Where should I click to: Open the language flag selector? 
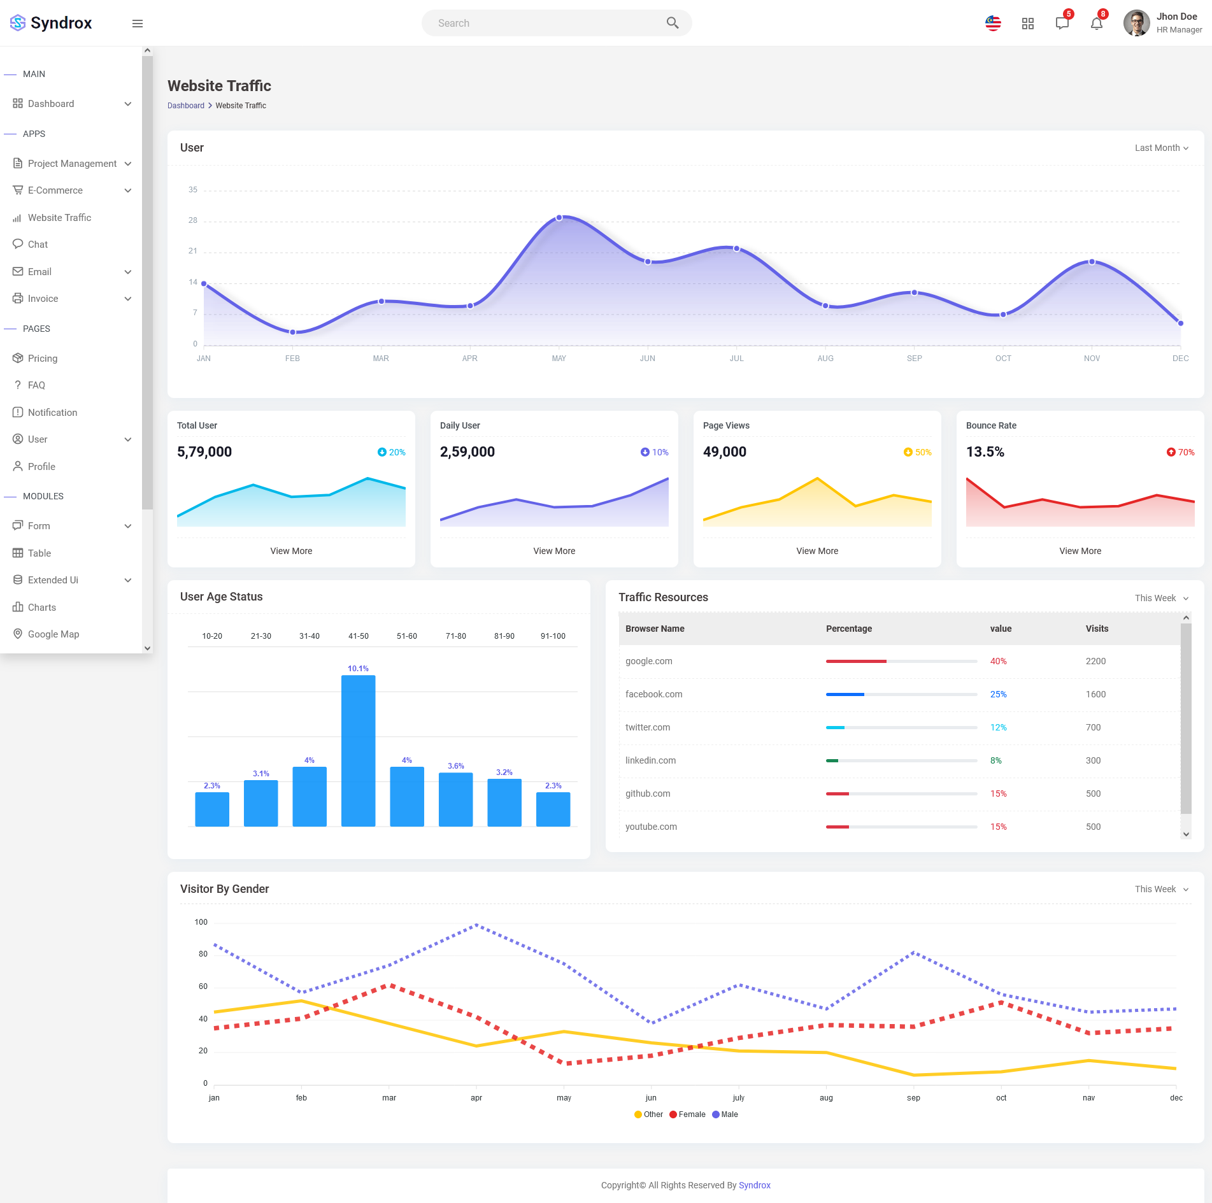click(x=993, y=24)
